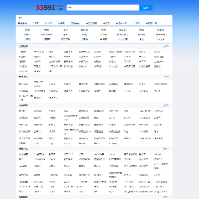Click the last link of the quick-links grid's top row
The width and height of the screenshot is (199, 199).
click(x=160, y=30)
